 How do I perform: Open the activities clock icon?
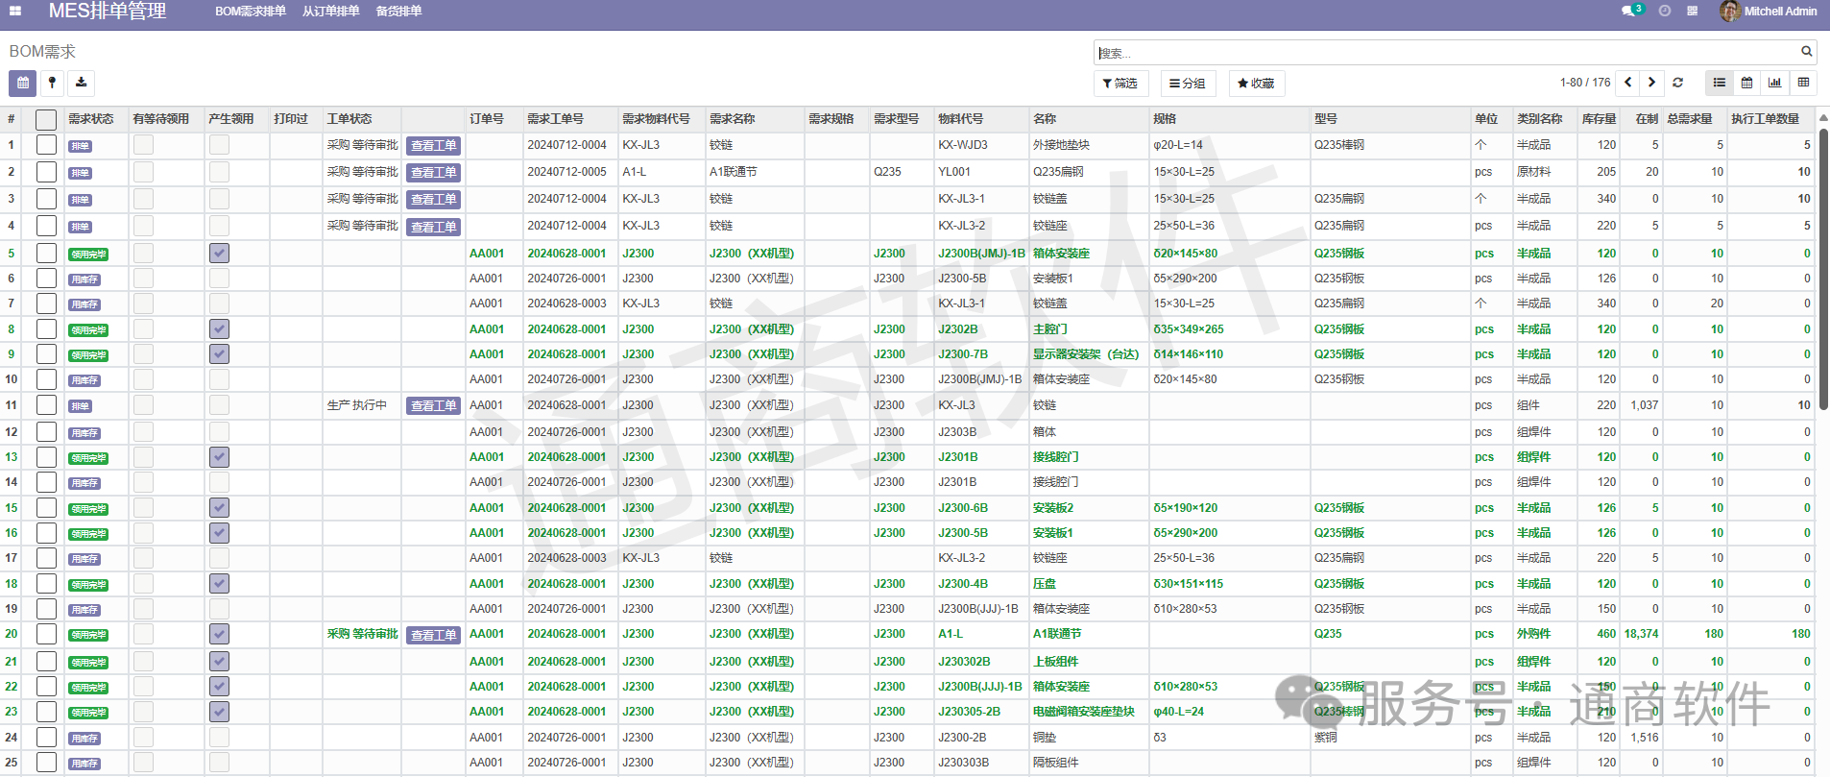click(1665, 12)
